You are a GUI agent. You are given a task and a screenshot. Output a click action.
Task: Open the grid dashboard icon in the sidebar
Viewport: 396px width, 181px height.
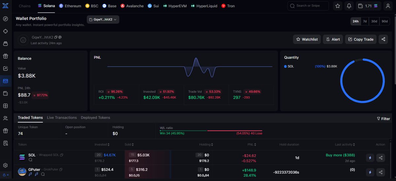5,106
